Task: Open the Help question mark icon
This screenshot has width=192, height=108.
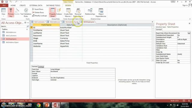Action: click(x=178, y=2)
